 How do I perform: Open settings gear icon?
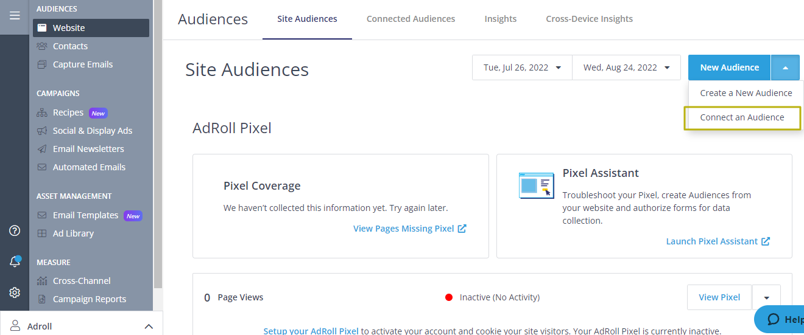(x=15, y=292)
